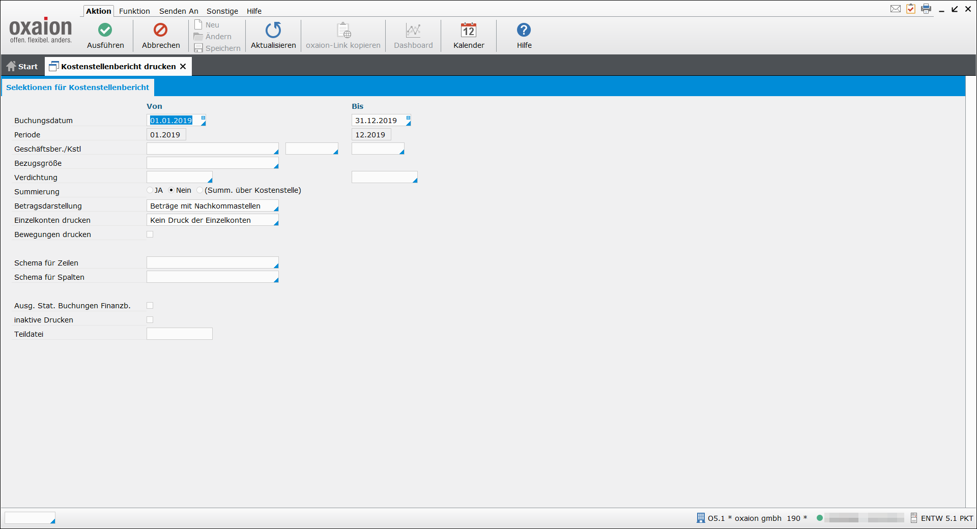
Task: Expand the first Geschäftsber./Kstl dropdown
Action: coord(276,152)
